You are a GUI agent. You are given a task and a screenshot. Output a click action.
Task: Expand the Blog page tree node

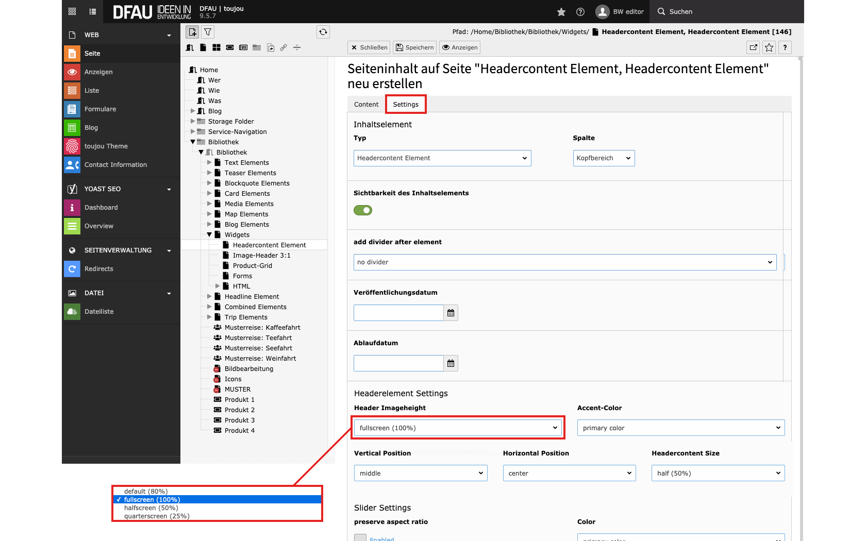pyautogui.click(x=193, y=111)
